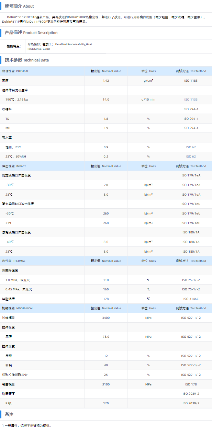Click the 机械性能 MECHANICAL table header

(x=18, y=308)
